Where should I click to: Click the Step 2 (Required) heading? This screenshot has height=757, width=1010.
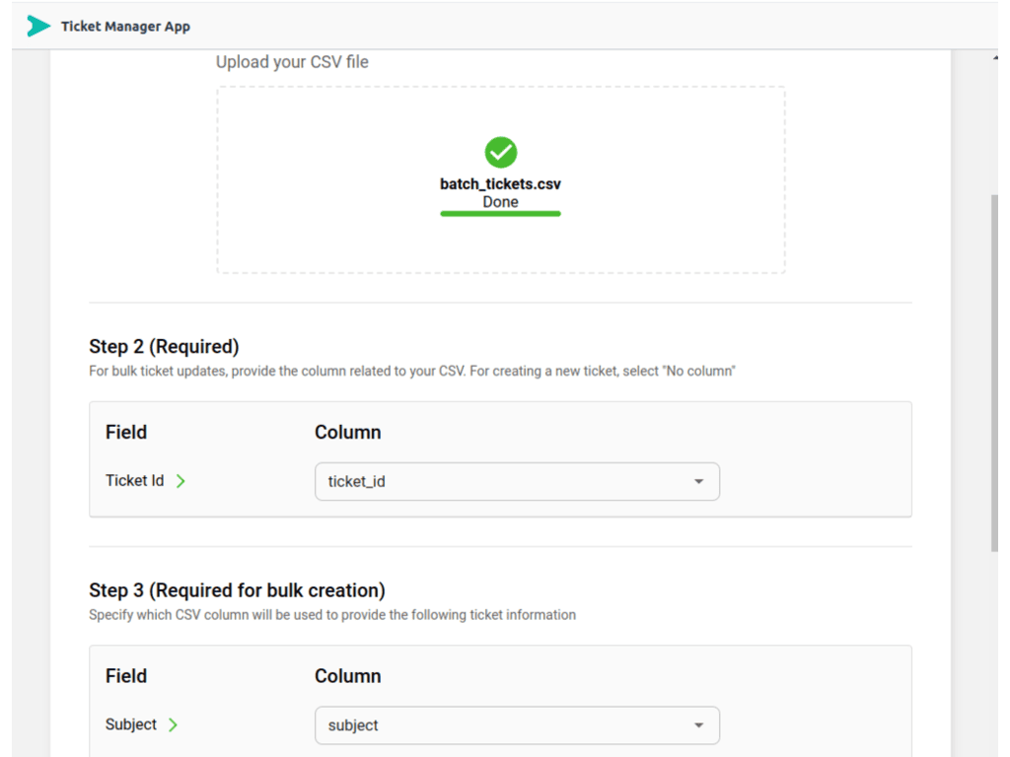164,346
